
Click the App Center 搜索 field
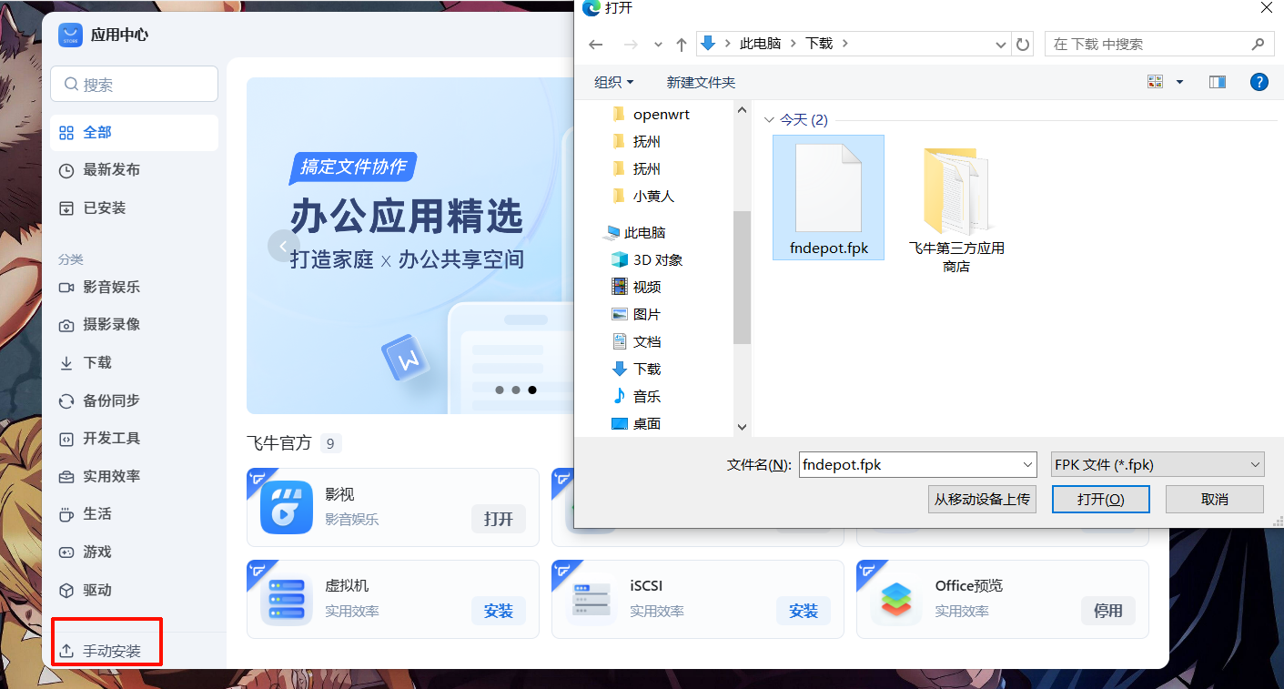coord(134,85)
